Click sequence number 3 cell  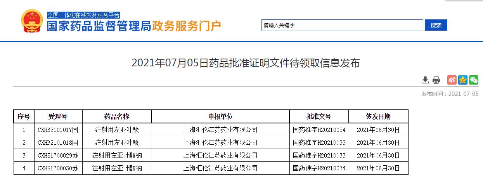click(x=24, y=155)
